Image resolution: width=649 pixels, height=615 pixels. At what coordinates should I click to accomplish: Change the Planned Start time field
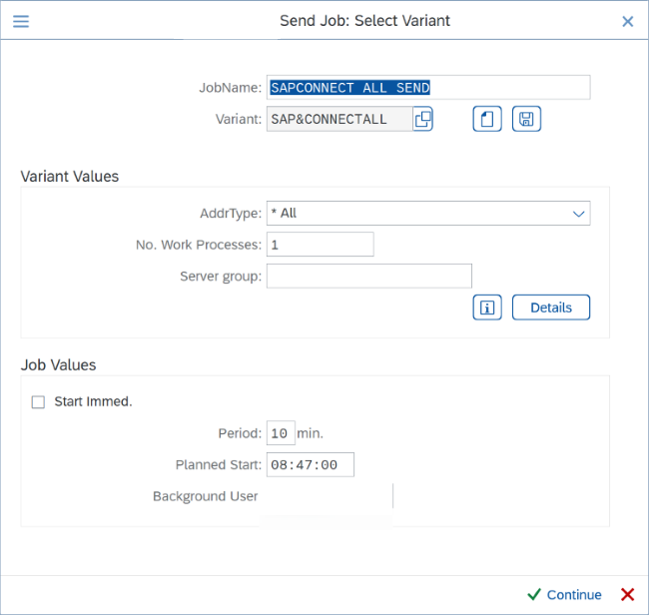(310, 465)
